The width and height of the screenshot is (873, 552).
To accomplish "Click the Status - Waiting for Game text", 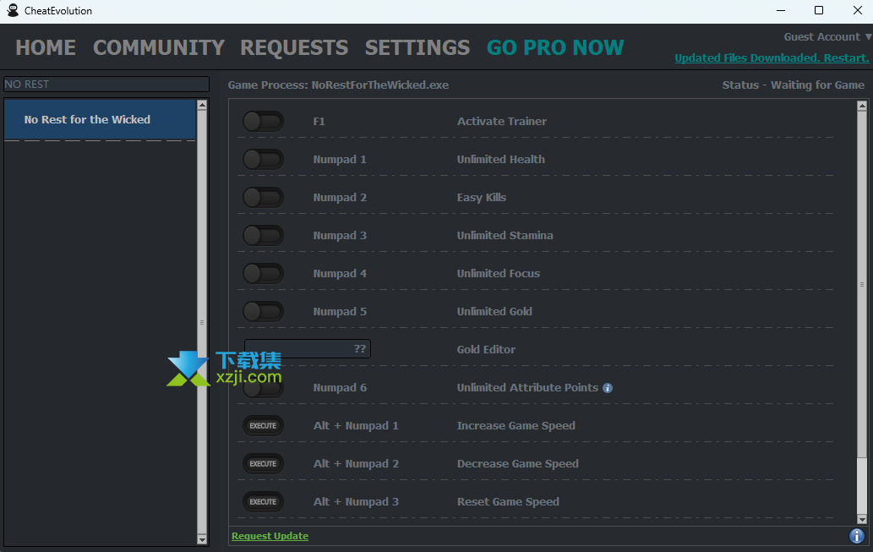I will click(x=794, y=85).
